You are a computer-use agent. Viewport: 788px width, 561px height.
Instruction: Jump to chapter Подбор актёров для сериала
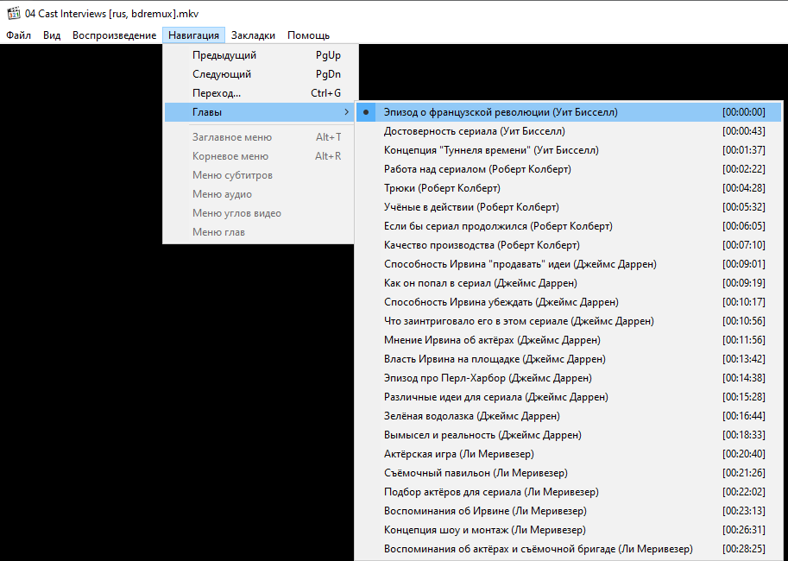click(x=569, y=492)
